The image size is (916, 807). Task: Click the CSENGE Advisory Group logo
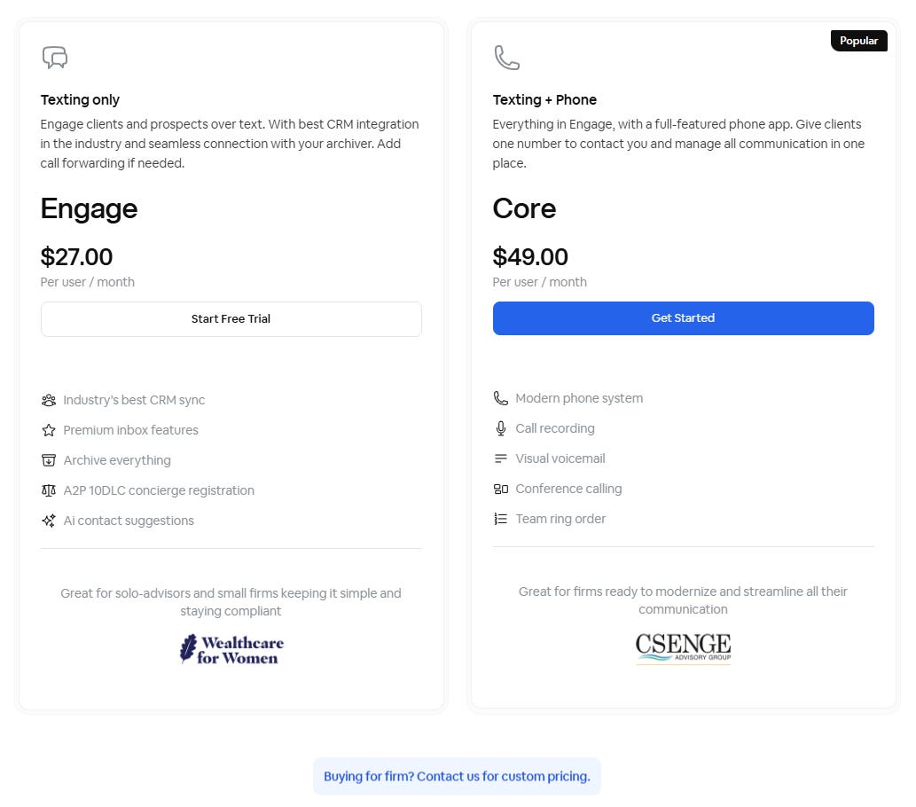click(x=683, y=648)
